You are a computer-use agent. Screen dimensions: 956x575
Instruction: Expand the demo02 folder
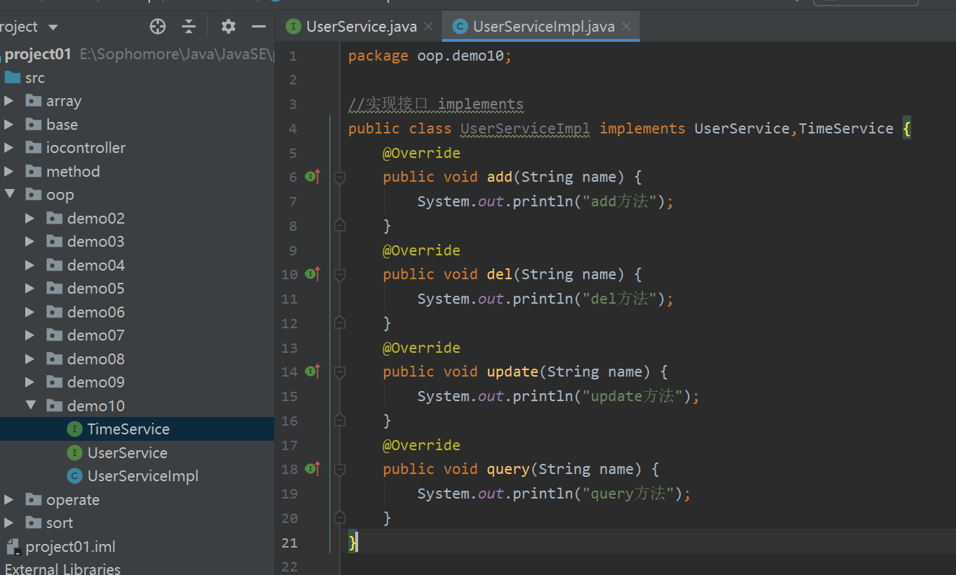point(30,218)
